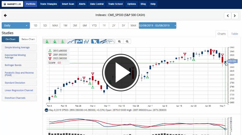The height and width of the screenshot is (135, 242).
Task: Click the first magnifier zoom icon
Action: pyautogui.click(x=119, y=41)
